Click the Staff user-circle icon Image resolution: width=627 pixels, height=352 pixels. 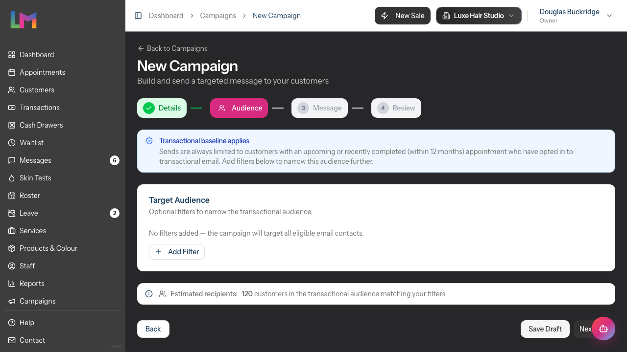pyautogui.click(x=12, y=266)
